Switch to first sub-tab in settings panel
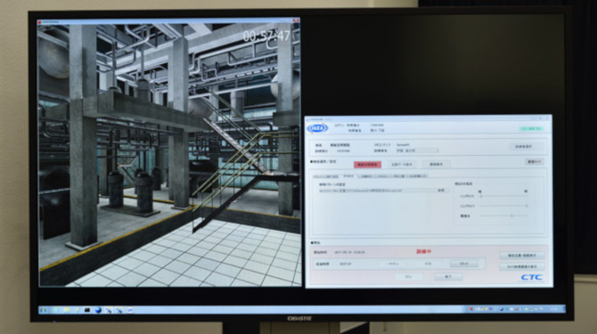Image resolution: width=597 pixels, height=334 pixels. (x=326, y=176)
